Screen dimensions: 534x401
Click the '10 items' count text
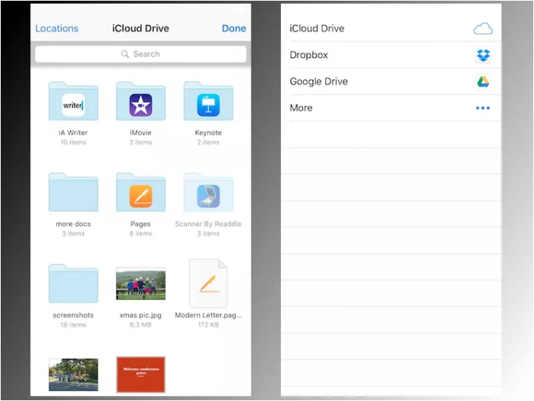[74, 143]
